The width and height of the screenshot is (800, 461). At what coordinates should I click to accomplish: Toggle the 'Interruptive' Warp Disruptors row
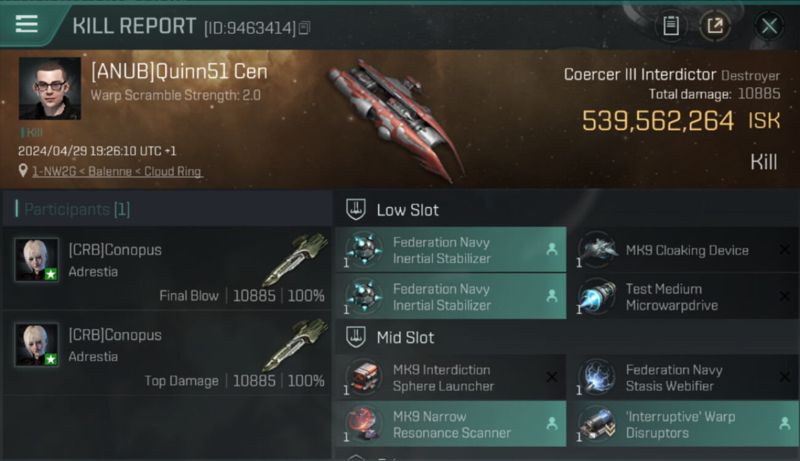[x=684, y=424]
